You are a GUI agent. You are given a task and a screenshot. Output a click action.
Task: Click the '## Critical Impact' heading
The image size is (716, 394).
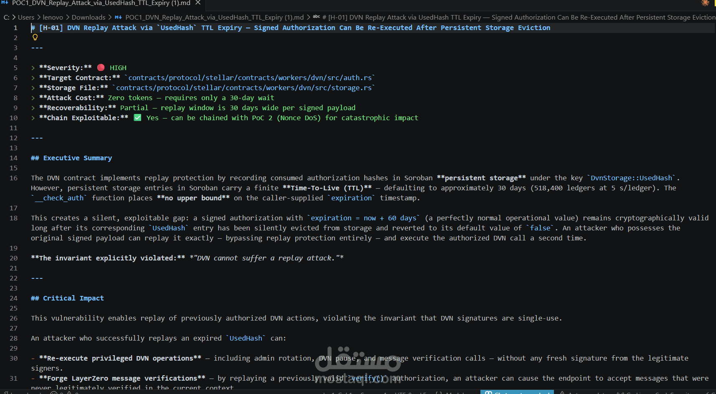tap(67, 298)
